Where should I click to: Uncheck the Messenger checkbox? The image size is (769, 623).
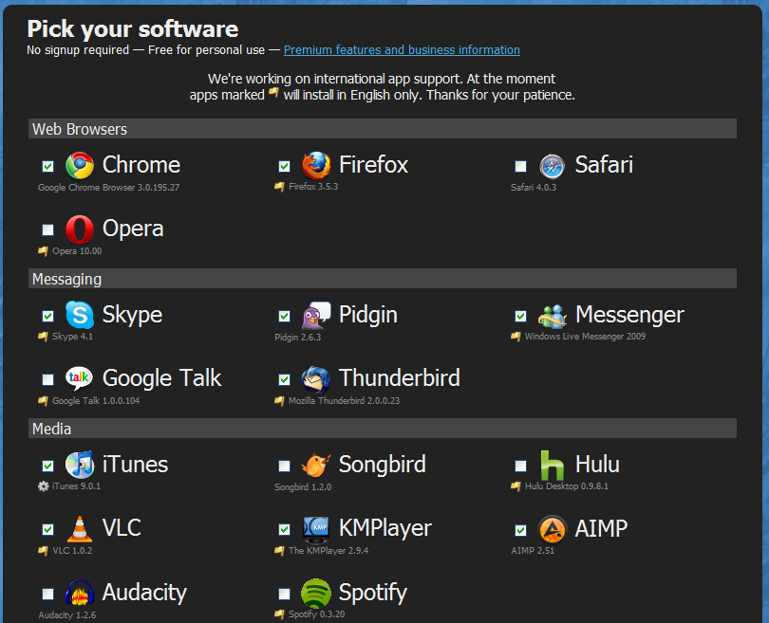521,316
